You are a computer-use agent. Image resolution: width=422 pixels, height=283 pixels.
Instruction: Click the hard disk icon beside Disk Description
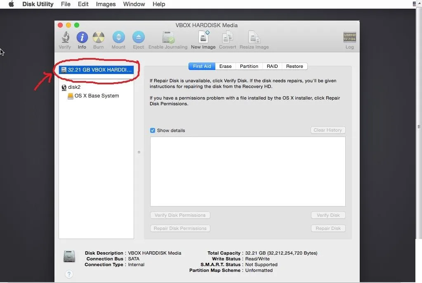point(69,256)
